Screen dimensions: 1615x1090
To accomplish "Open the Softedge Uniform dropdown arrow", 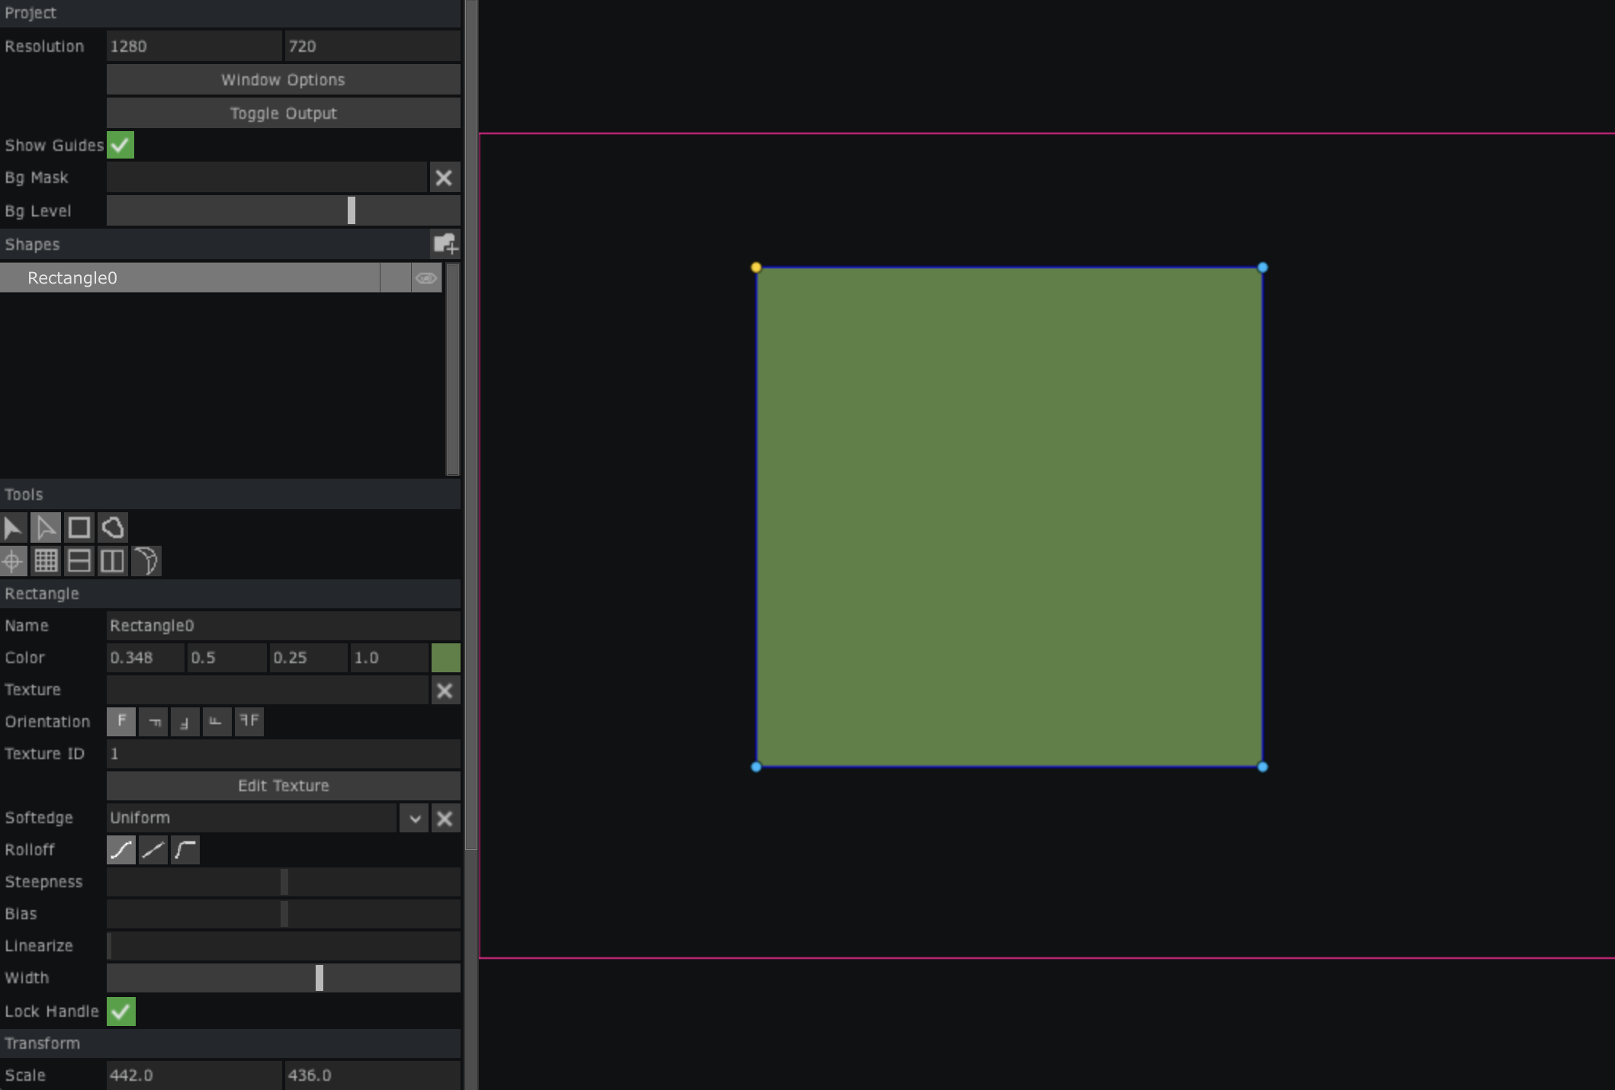I will click(414, 819).
